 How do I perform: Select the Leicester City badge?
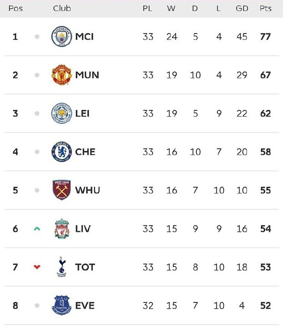click(x=62, y=113)
